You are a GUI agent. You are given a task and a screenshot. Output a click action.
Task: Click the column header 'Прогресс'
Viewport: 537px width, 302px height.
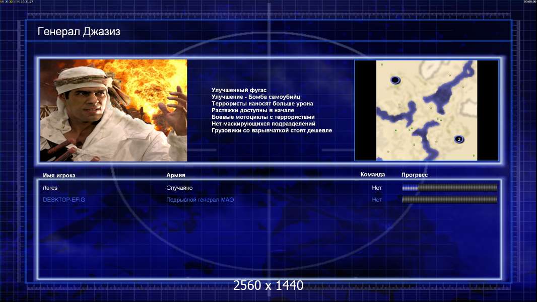click(x=415, y=175)
